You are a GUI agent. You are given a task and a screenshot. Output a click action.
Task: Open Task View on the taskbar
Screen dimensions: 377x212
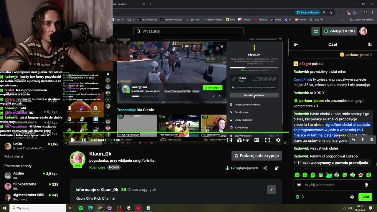click(x=71, y=208)
